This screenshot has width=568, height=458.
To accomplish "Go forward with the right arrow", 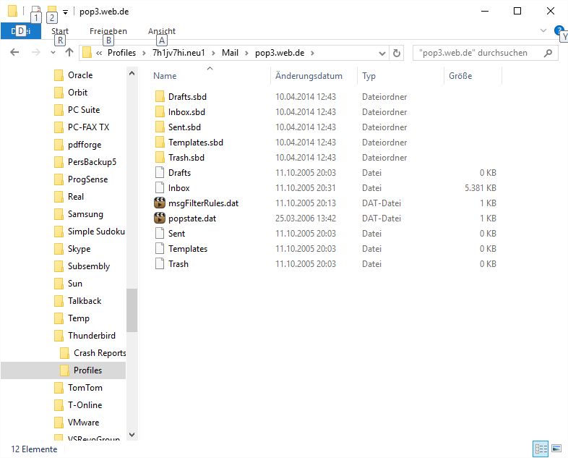I will (36, 53).
